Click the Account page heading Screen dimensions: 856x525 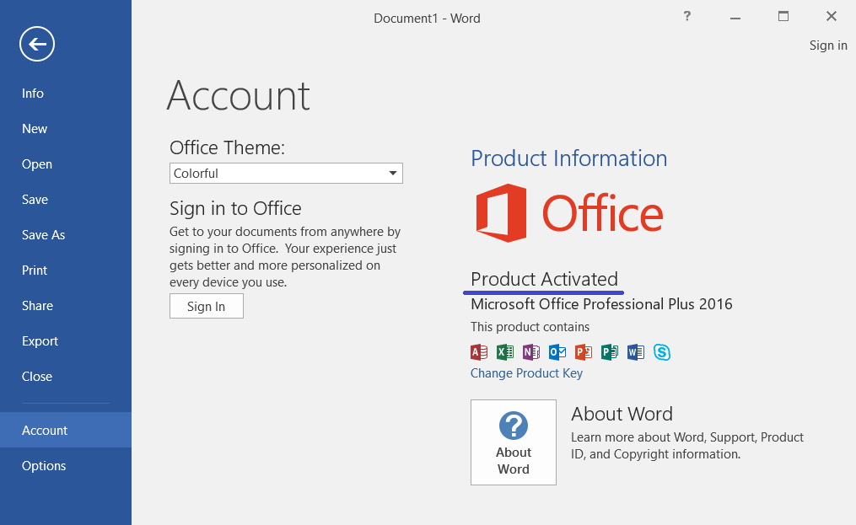[239, 95]
